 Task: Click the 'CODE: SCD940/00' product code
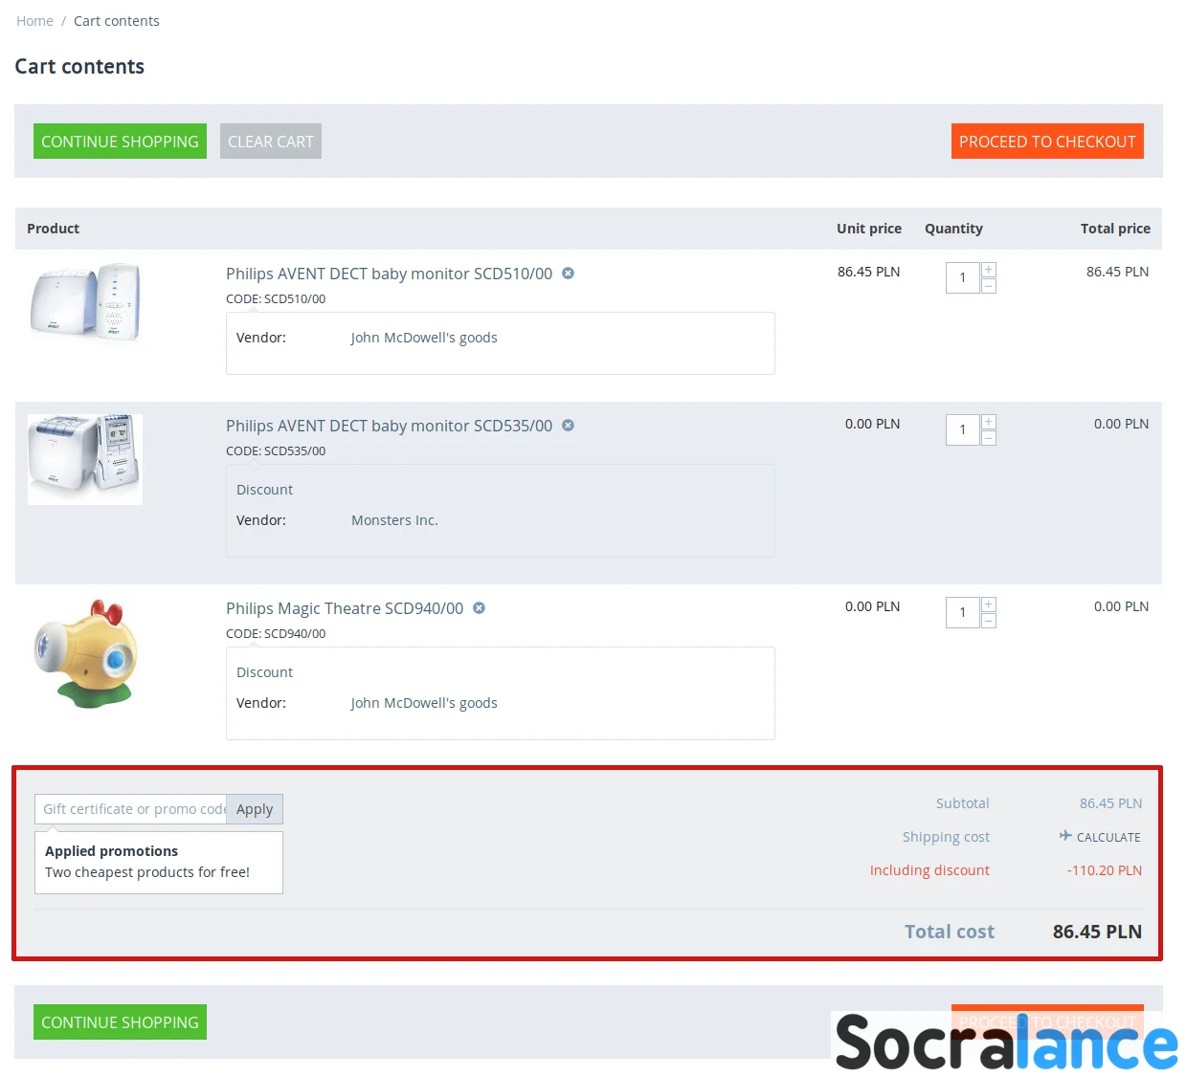[276, 633]
